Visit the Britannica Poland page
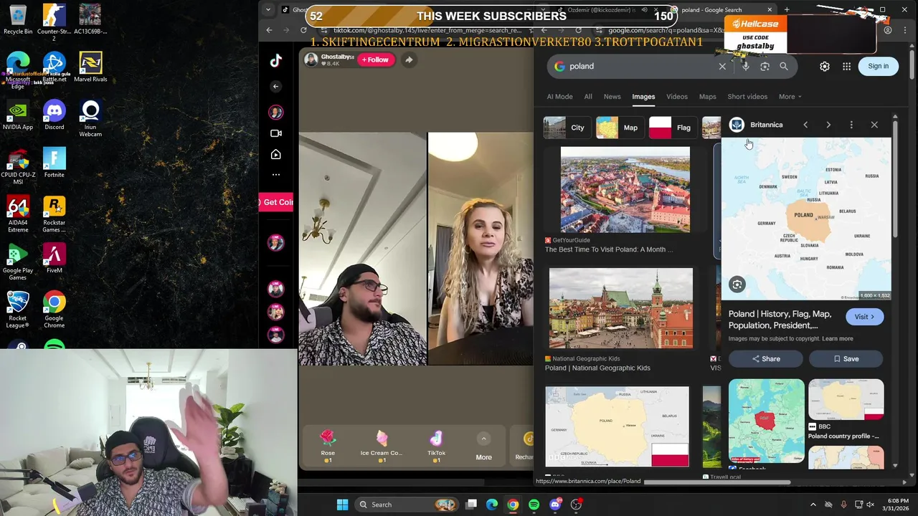The height and width of the screenshot is (516, 918). 864,317
